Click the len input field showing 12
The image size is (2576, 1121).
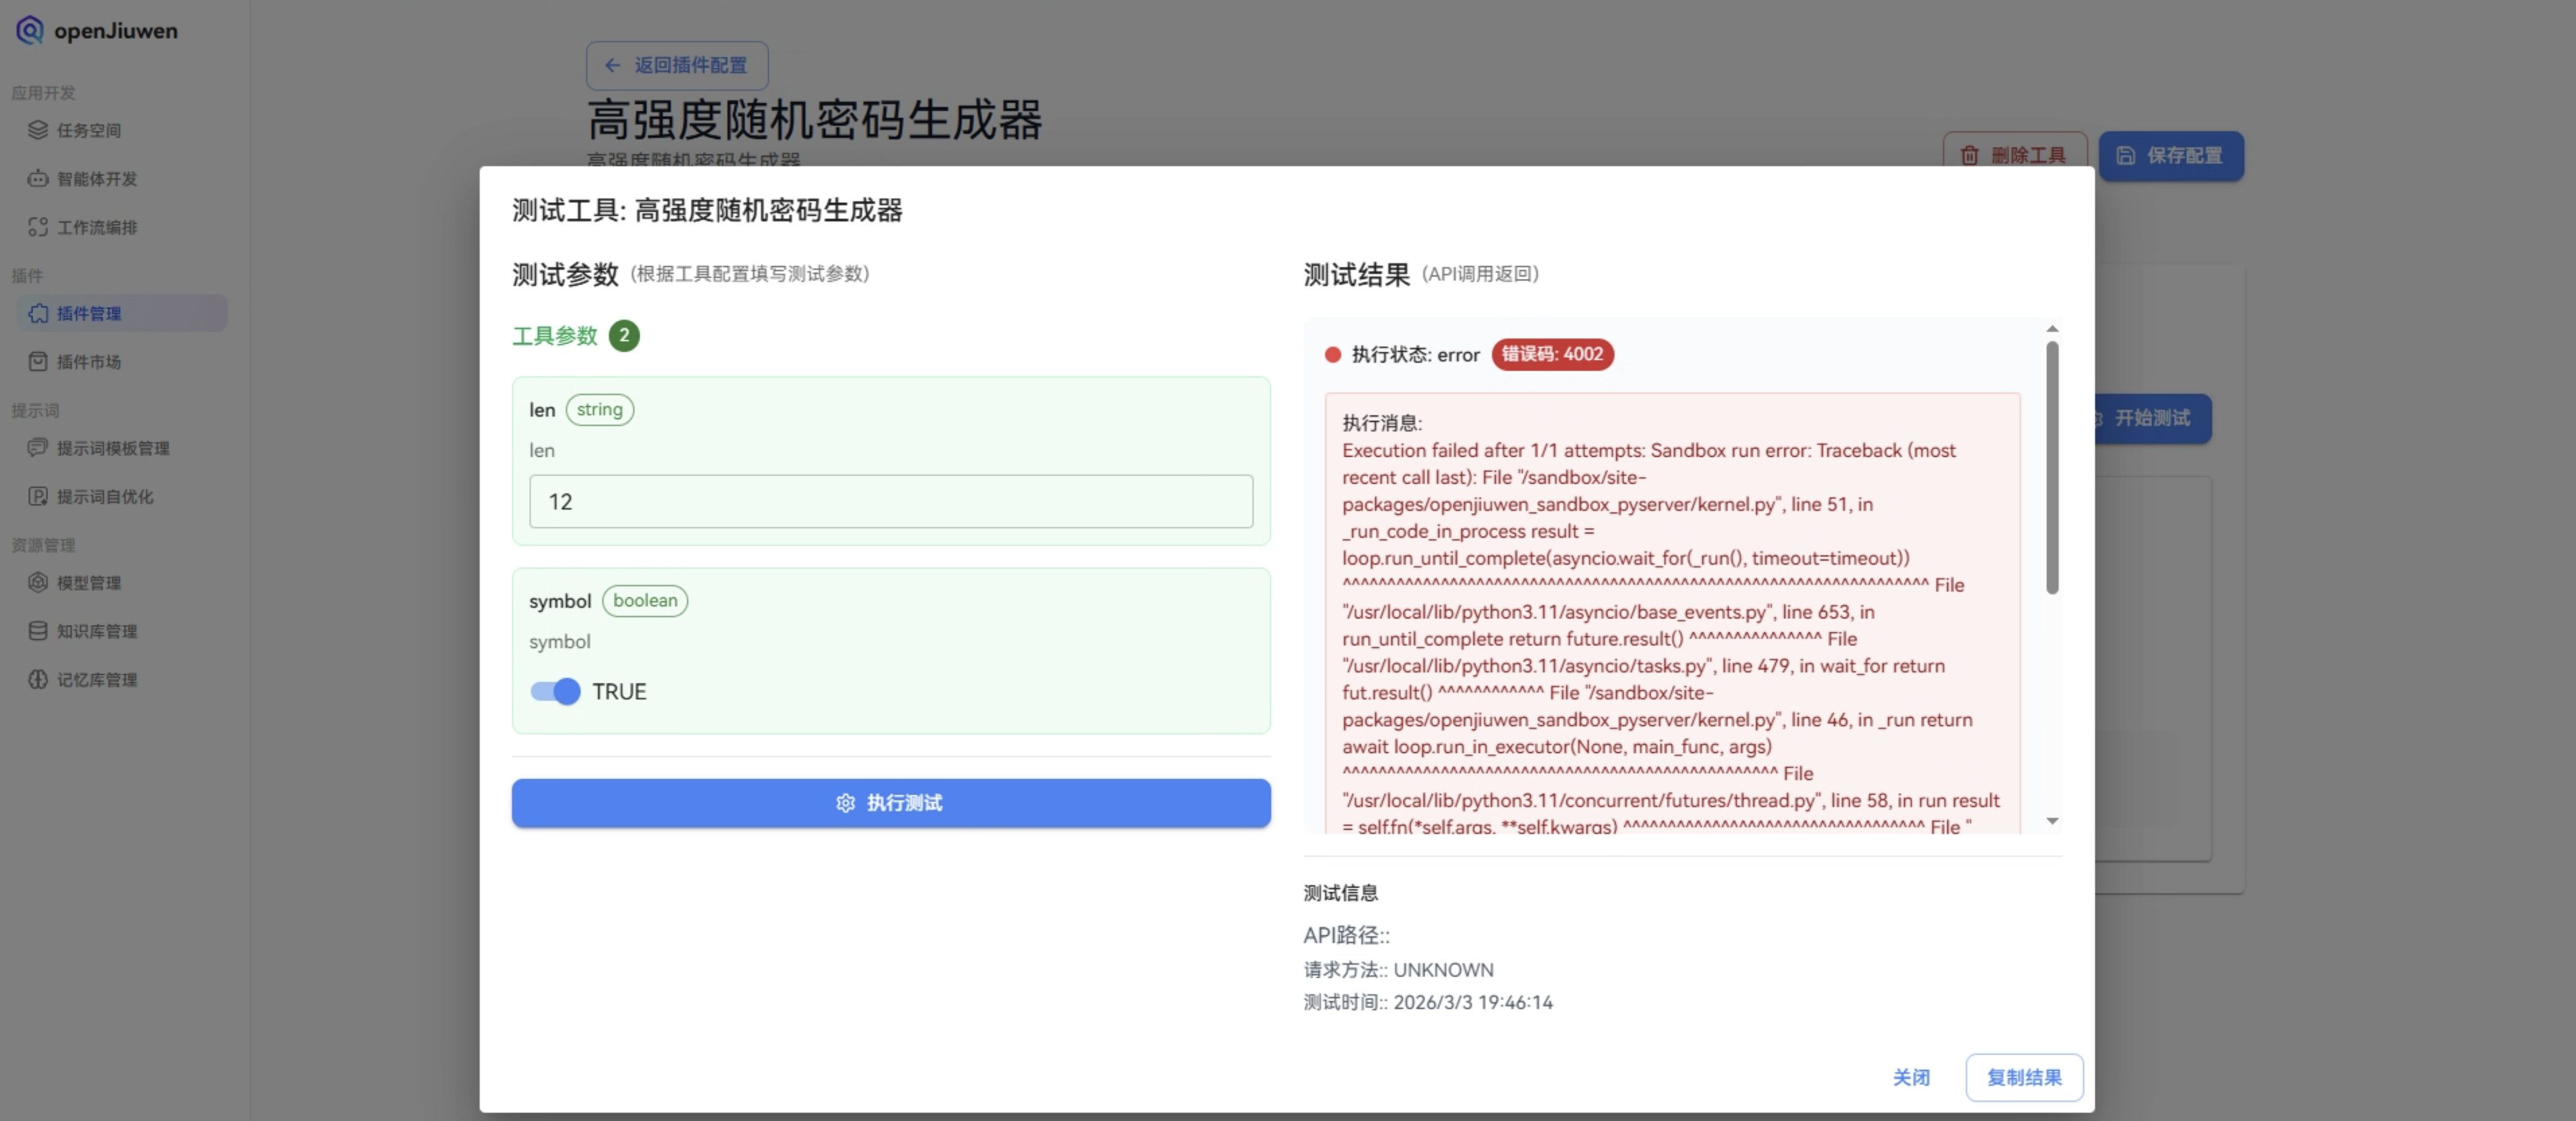[x=890, y=501]
